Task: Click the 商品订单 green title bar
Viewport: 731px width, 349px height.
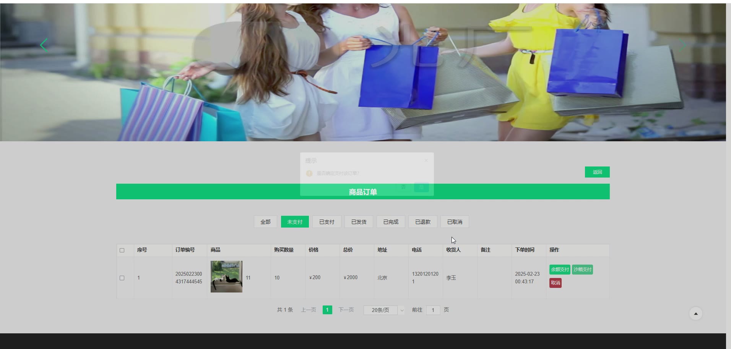Action: click(363, 192)
